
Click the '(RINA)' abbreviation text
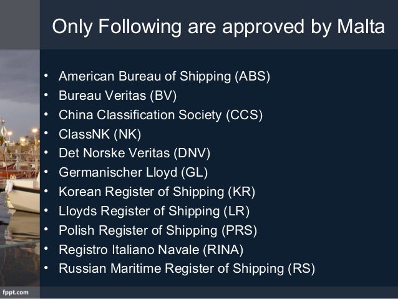(x=223, y=250)
